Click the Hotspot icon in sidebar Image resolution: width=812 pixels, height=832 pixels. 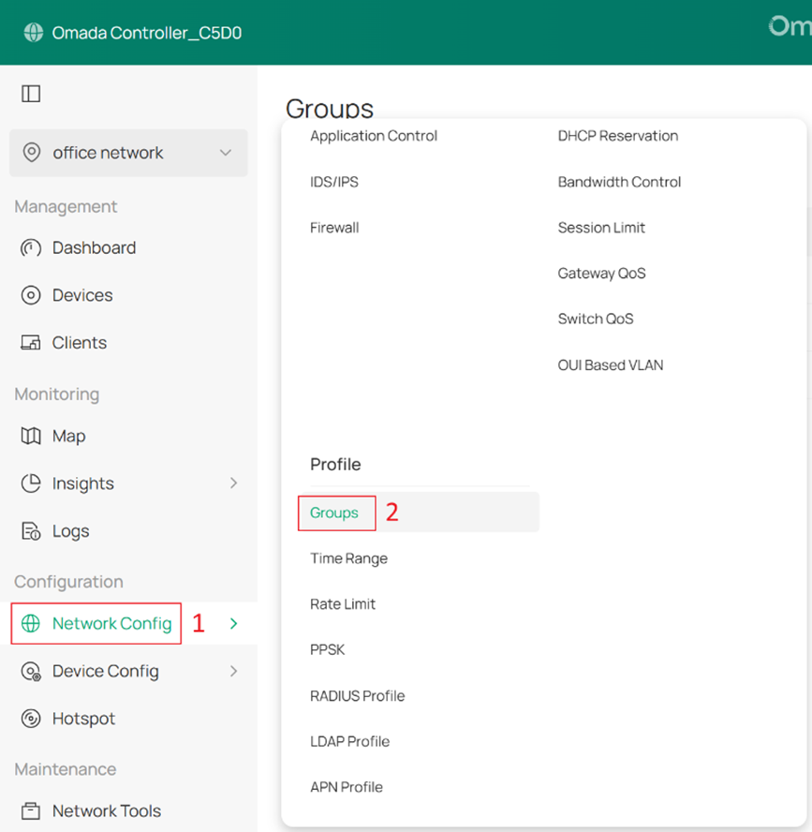pyautogui.click(x=31, y=719)
